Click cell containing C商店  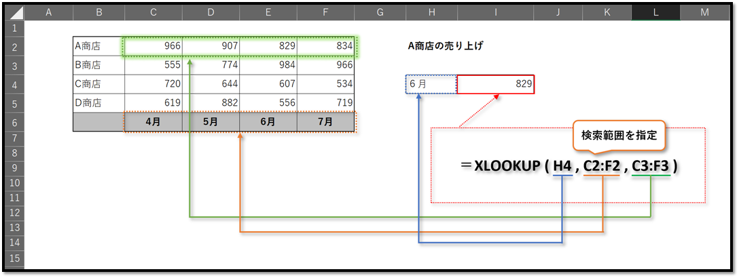click(x=99, y=85)
